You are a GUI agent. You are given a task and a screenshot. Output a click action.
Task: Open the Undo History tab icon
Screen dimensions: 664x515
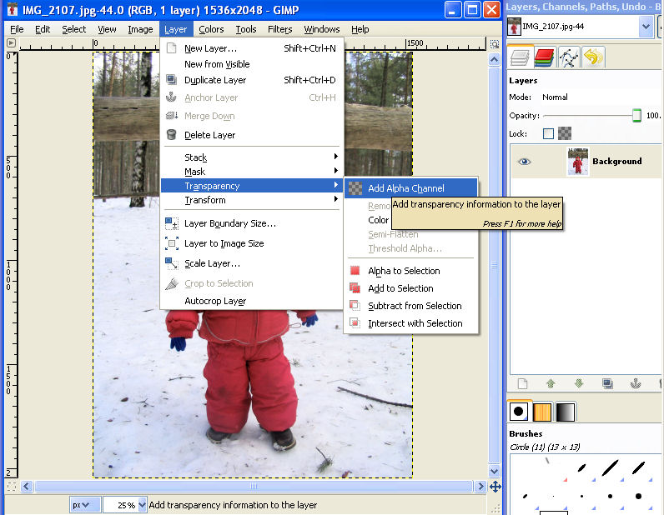pos(593,57)
